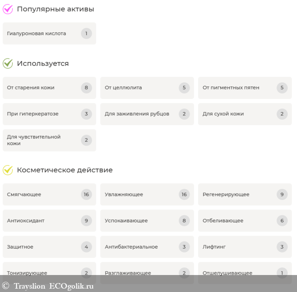Pick the Отбеливающее effect tag
Screen dimensions: 297x292
pyautogui.click(x=244, y=221)
